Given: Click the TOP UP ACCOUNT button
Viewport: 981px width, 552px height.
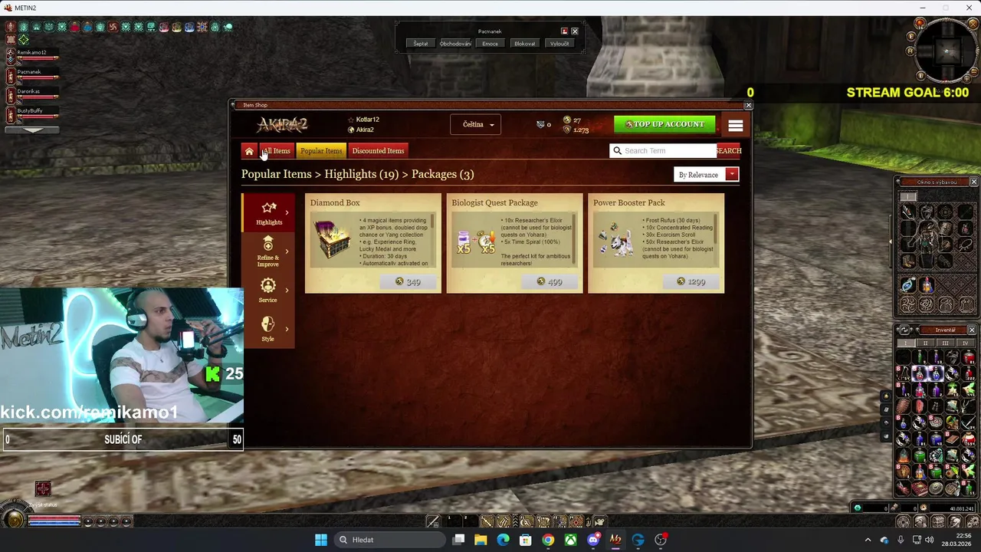Looking at the screenshot, I should coord(664,124).
